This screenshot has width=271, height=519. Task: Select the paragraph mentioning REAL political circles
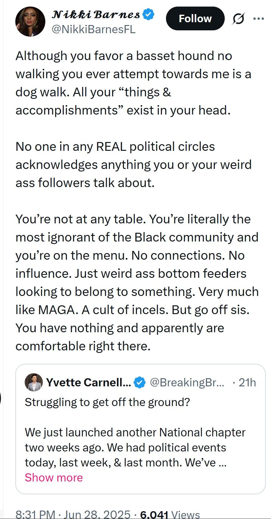(133, 165)
